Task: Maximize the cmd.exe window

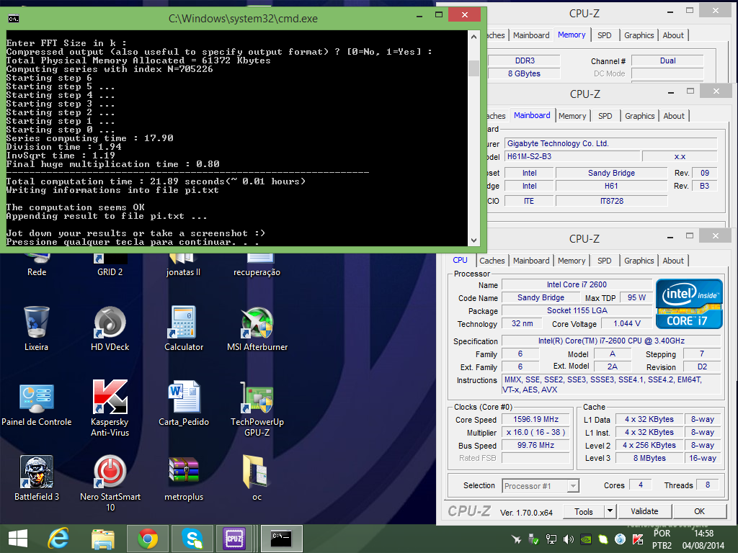Action: pyautogui.click(x=439, y=14)
